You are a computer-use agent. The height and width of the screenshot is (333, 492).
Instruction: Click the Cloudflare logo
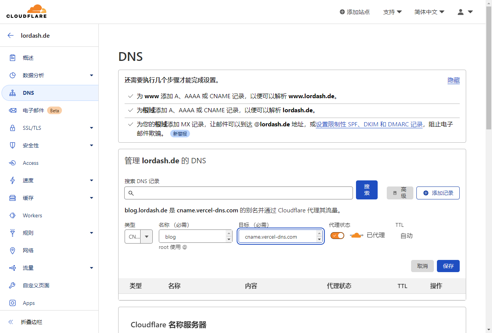point(27,11)
